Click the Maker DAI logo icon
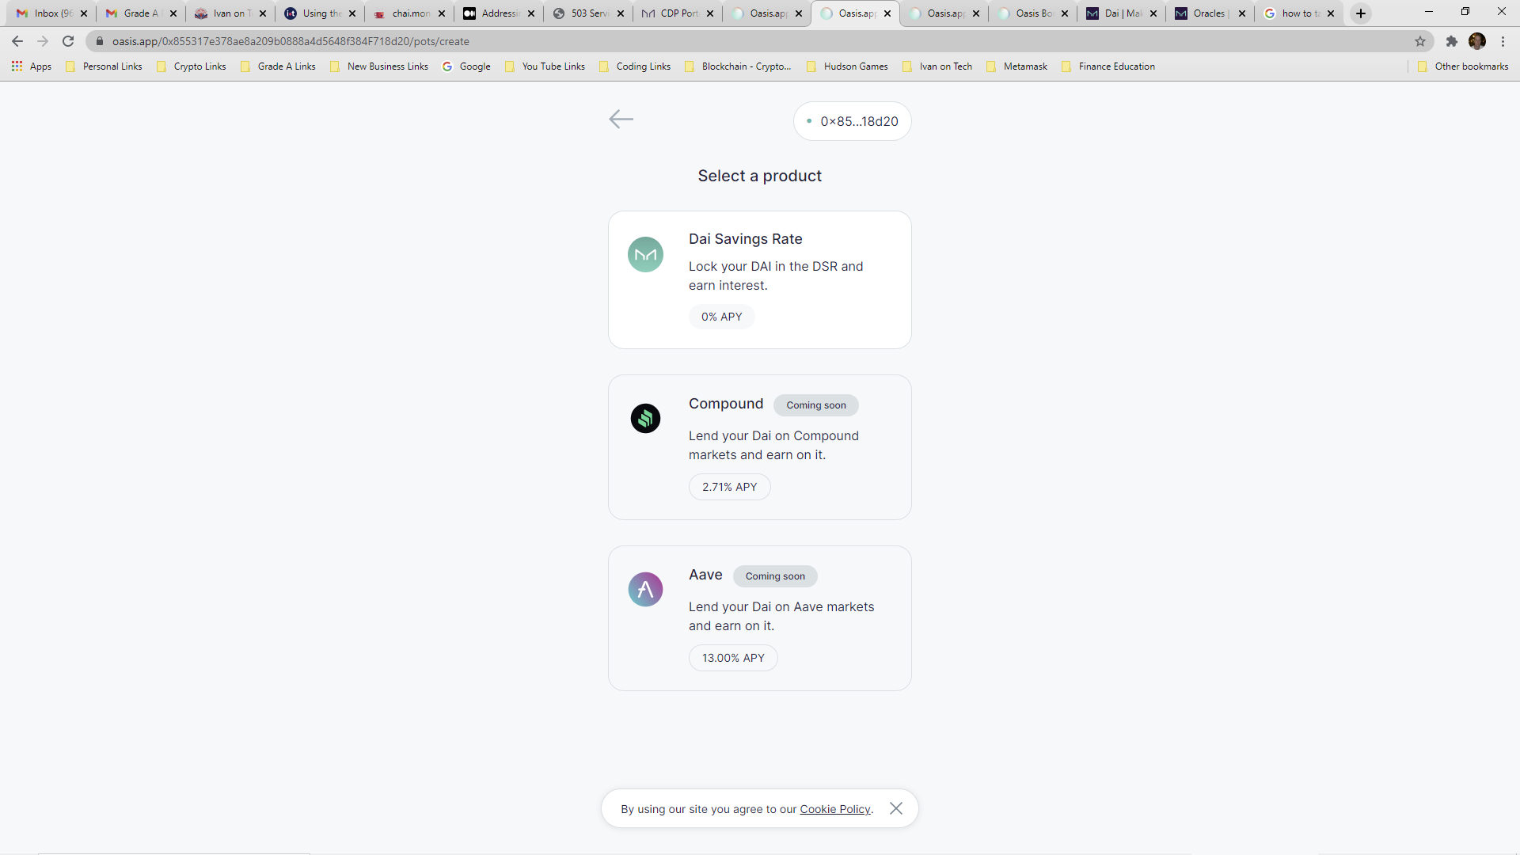The height and width of the screenshot is (855, 1520). [645, 255]
